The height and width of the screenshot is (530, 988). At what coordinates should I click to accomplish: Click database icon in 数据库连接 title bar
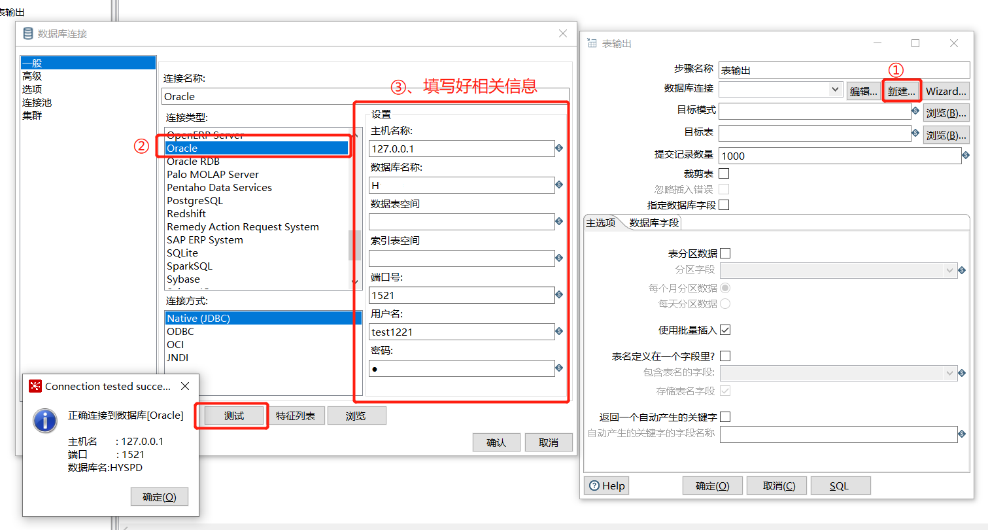point(27,33)
